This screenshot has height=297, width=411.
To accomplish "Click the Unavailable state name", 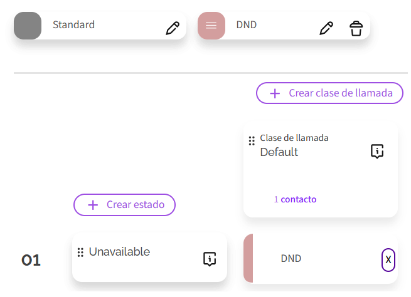I will point(119,252).
